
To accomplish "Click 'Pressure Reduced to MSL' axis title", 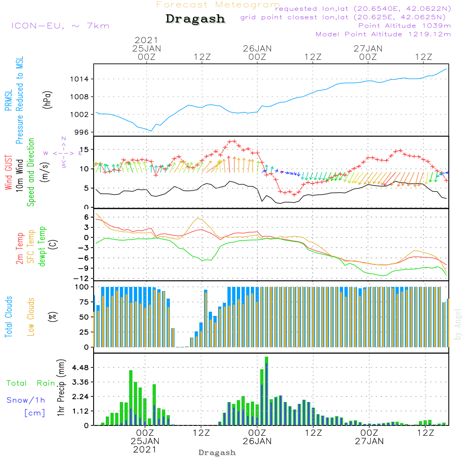I will tap(19, 100).
